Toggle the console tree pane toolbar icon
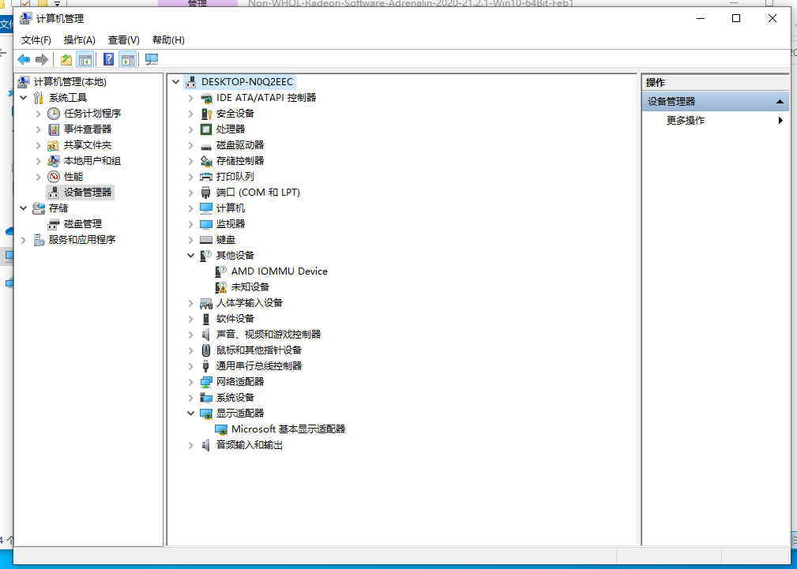797x569 pixels. [x=85, y=59]
